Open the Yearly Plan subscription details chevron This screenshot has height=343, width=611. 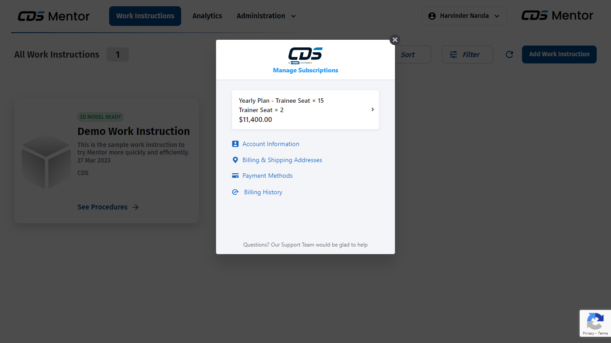373,109
